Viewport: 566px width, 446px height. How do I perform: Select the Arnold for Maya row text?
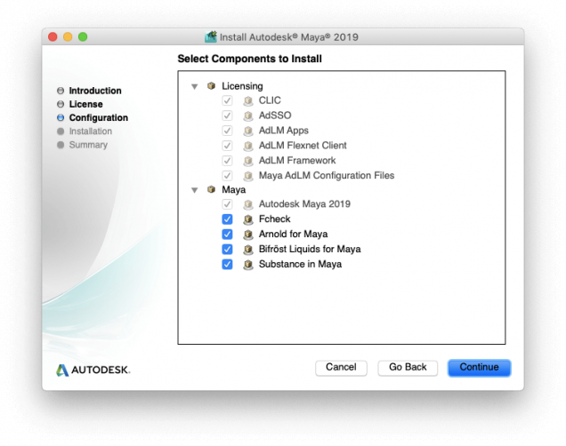coord(293,235)
